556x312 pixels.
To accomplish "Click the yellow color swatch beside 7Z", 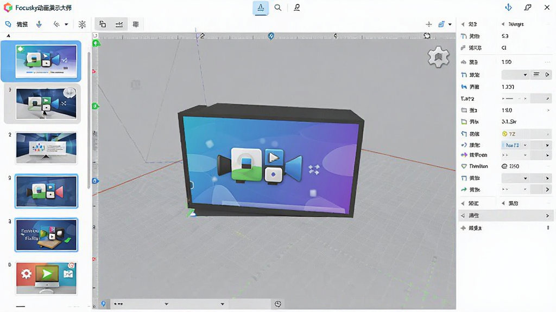I will pyautogui.click(x=504, y=134).
